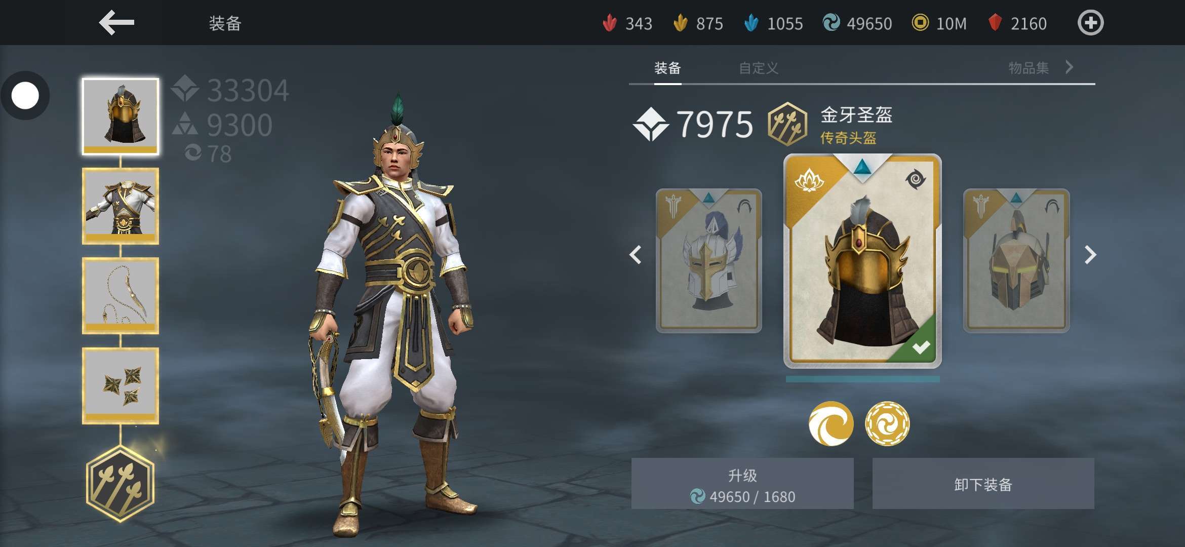Open the hexagonal weapon set emblem
This screenshot has width=1185, height=547.
[120, 484]
